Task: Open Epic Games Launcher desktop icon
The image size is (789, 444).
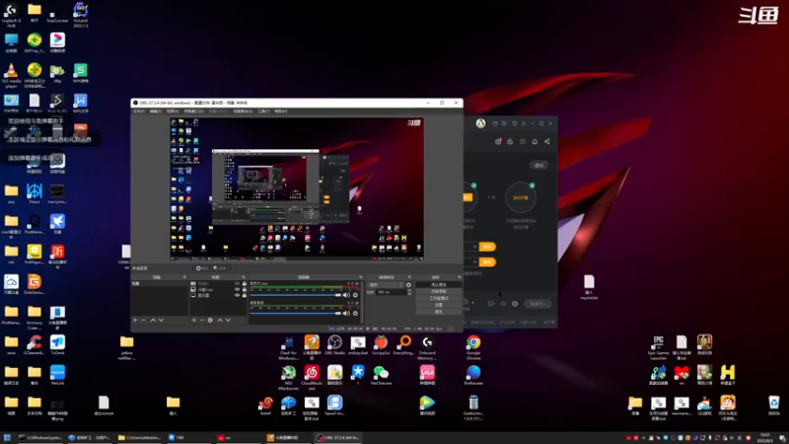Action: click(x=658, y=347)
